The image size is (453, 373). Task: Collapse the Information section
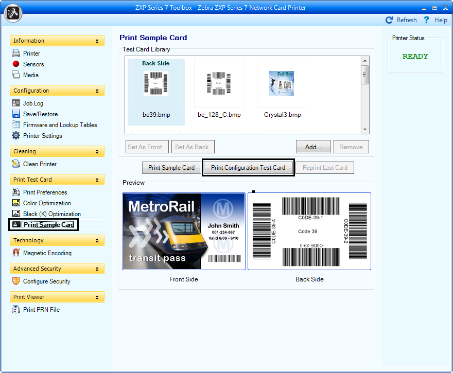(97, 41)
